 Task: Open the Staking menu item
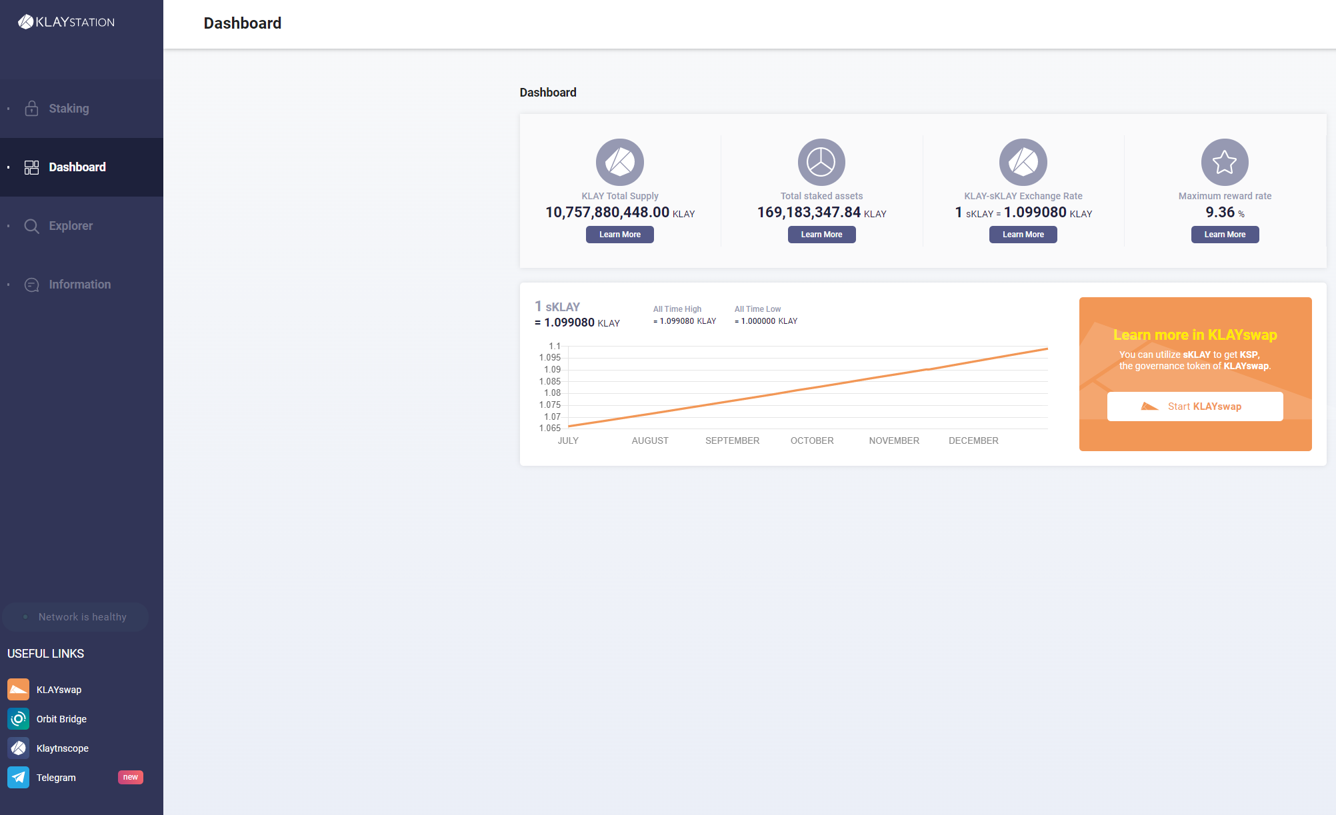click(x=81, y=109)
